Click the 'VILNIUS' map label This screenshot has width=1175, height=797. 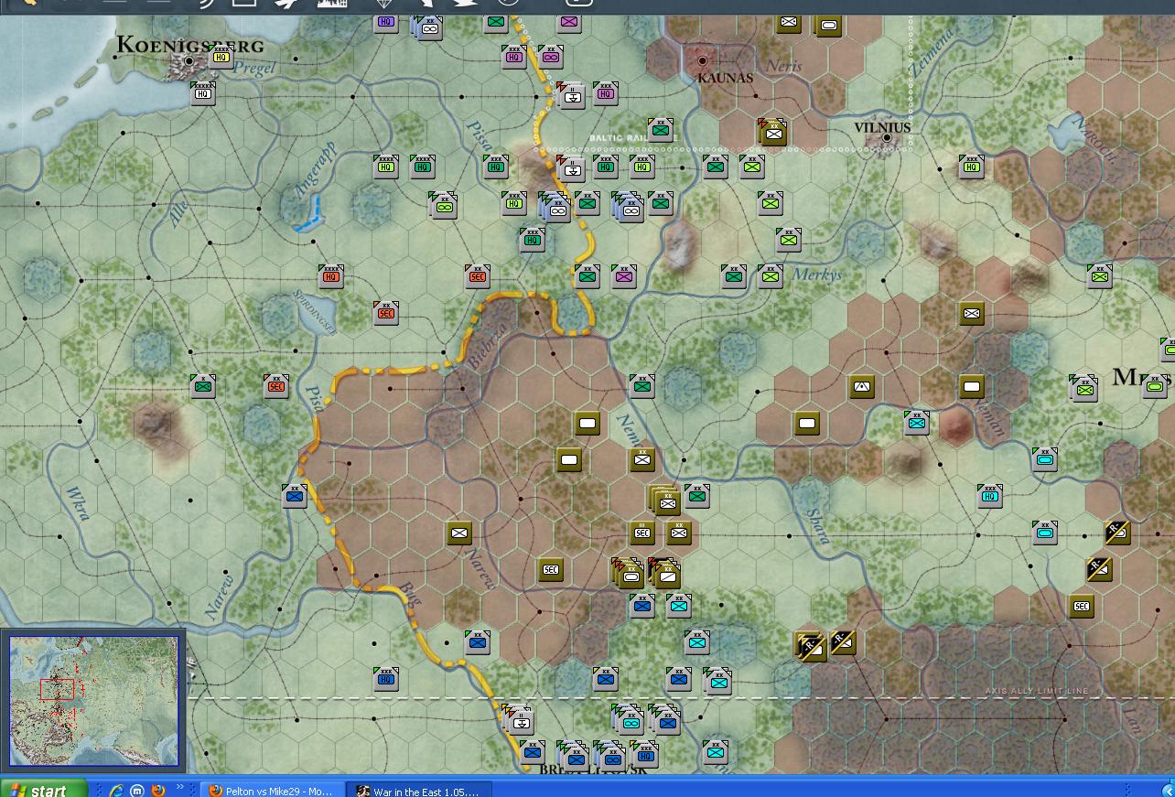(882, 127)
